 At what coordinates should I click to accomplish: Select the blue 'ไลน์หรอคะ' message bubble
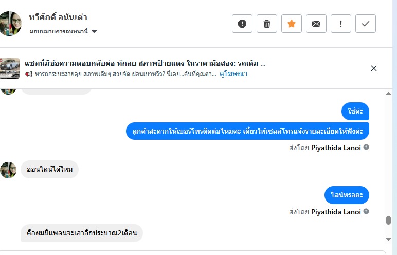coord(347,195)
